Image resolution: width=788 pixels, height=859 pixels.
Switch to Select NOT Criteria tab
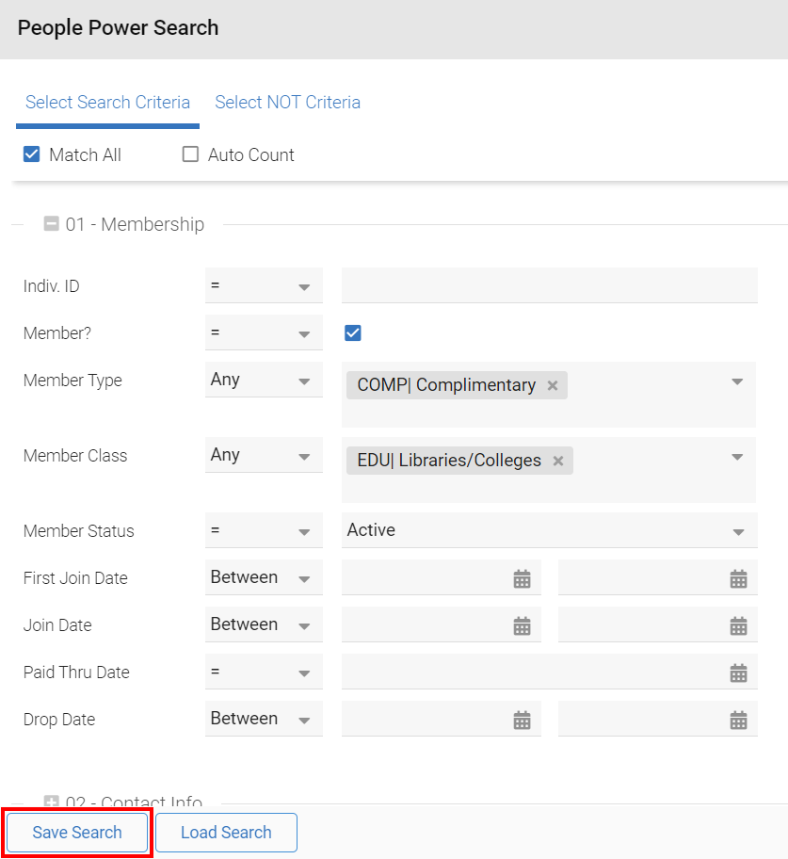click(x=287, y=103)
